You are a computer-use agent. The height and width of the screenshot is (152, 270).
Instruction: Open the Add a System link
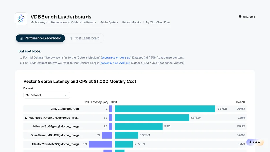(x=109, y=22)
